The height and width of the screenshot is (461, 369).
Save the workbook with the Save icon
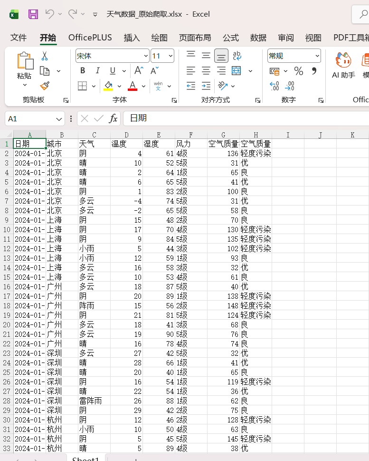point(33,14)
